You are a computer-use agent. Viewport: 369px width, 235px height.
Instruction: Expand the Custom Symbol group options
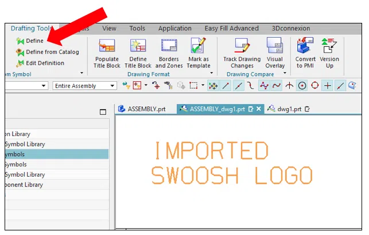click(81, 73)
